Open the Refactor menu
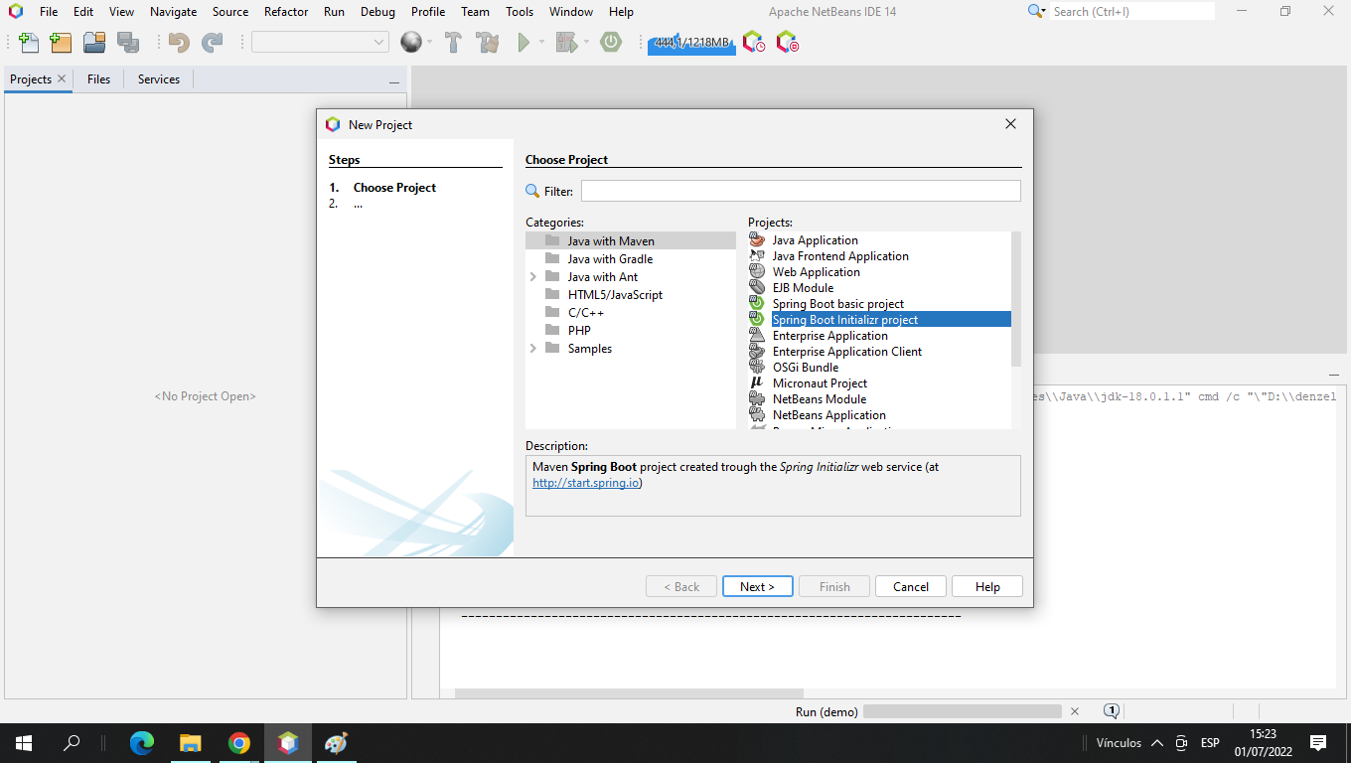The image size is (1351, 763). coord(286,12)
